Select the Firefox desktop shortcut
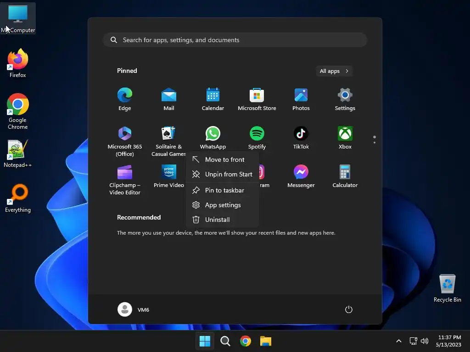470x352 pixels. coord(18,63)
